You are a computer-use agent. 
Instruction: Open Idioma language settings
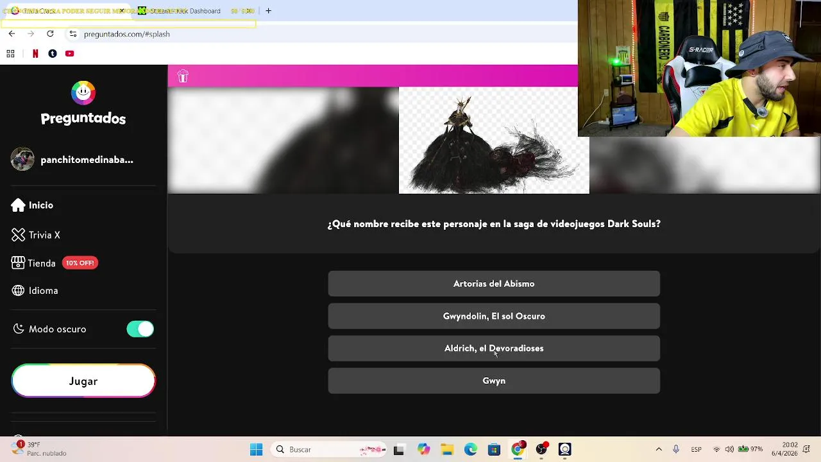click(x=35, y=291)
